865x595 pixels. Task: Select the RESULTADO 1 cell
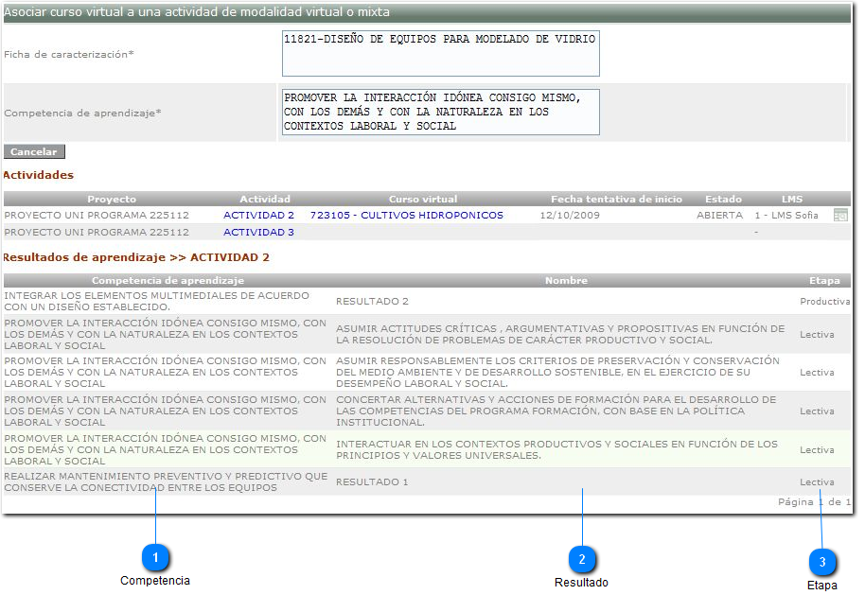[372, 481]
